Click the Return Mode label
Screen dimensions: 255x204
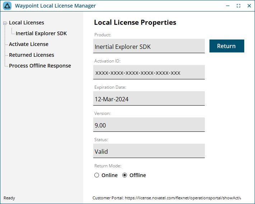[x=108, y=166]
